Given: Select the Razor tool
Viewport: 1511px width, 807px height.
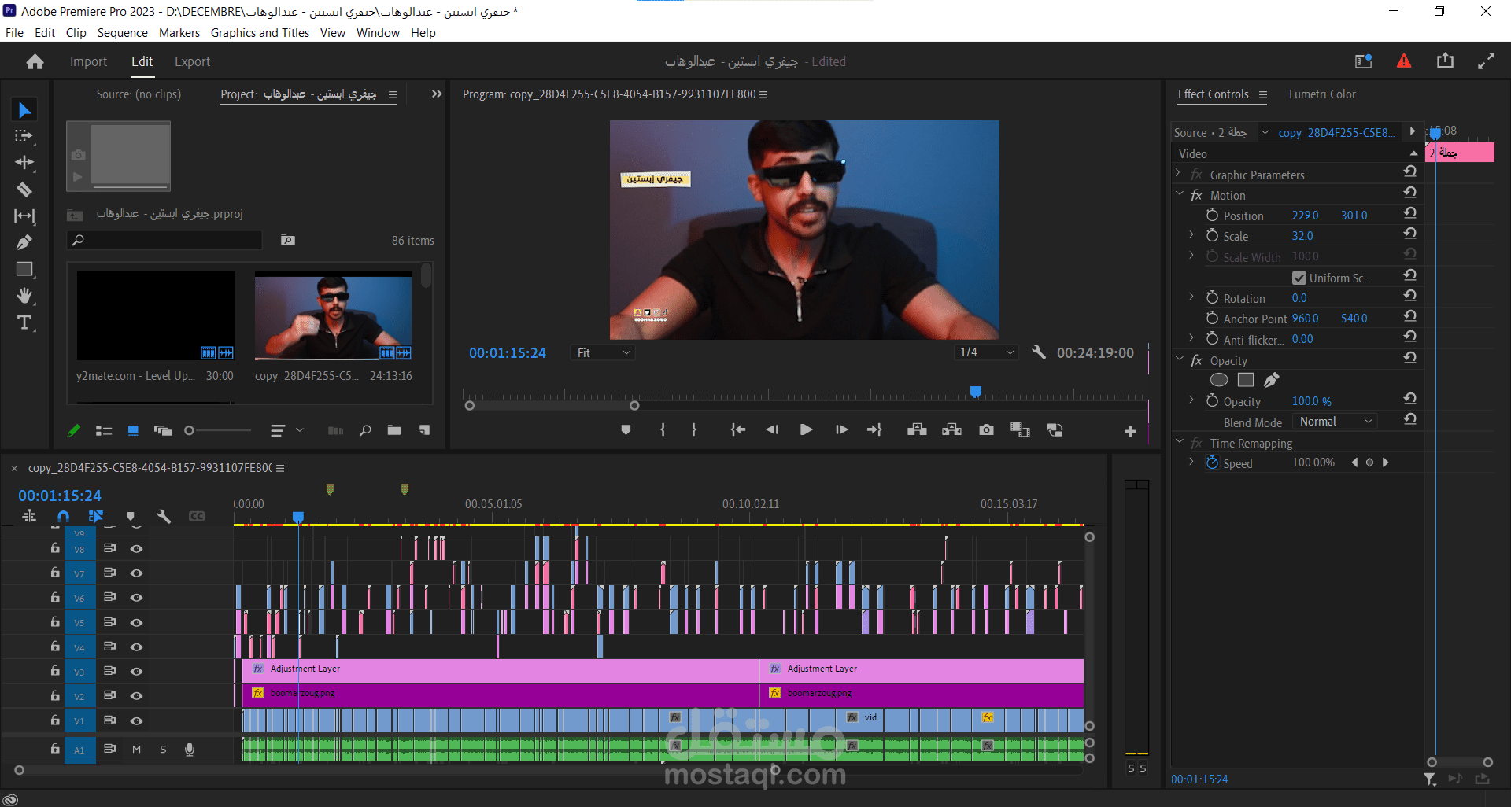Looking at the screenshot, I should coord(24,190).
